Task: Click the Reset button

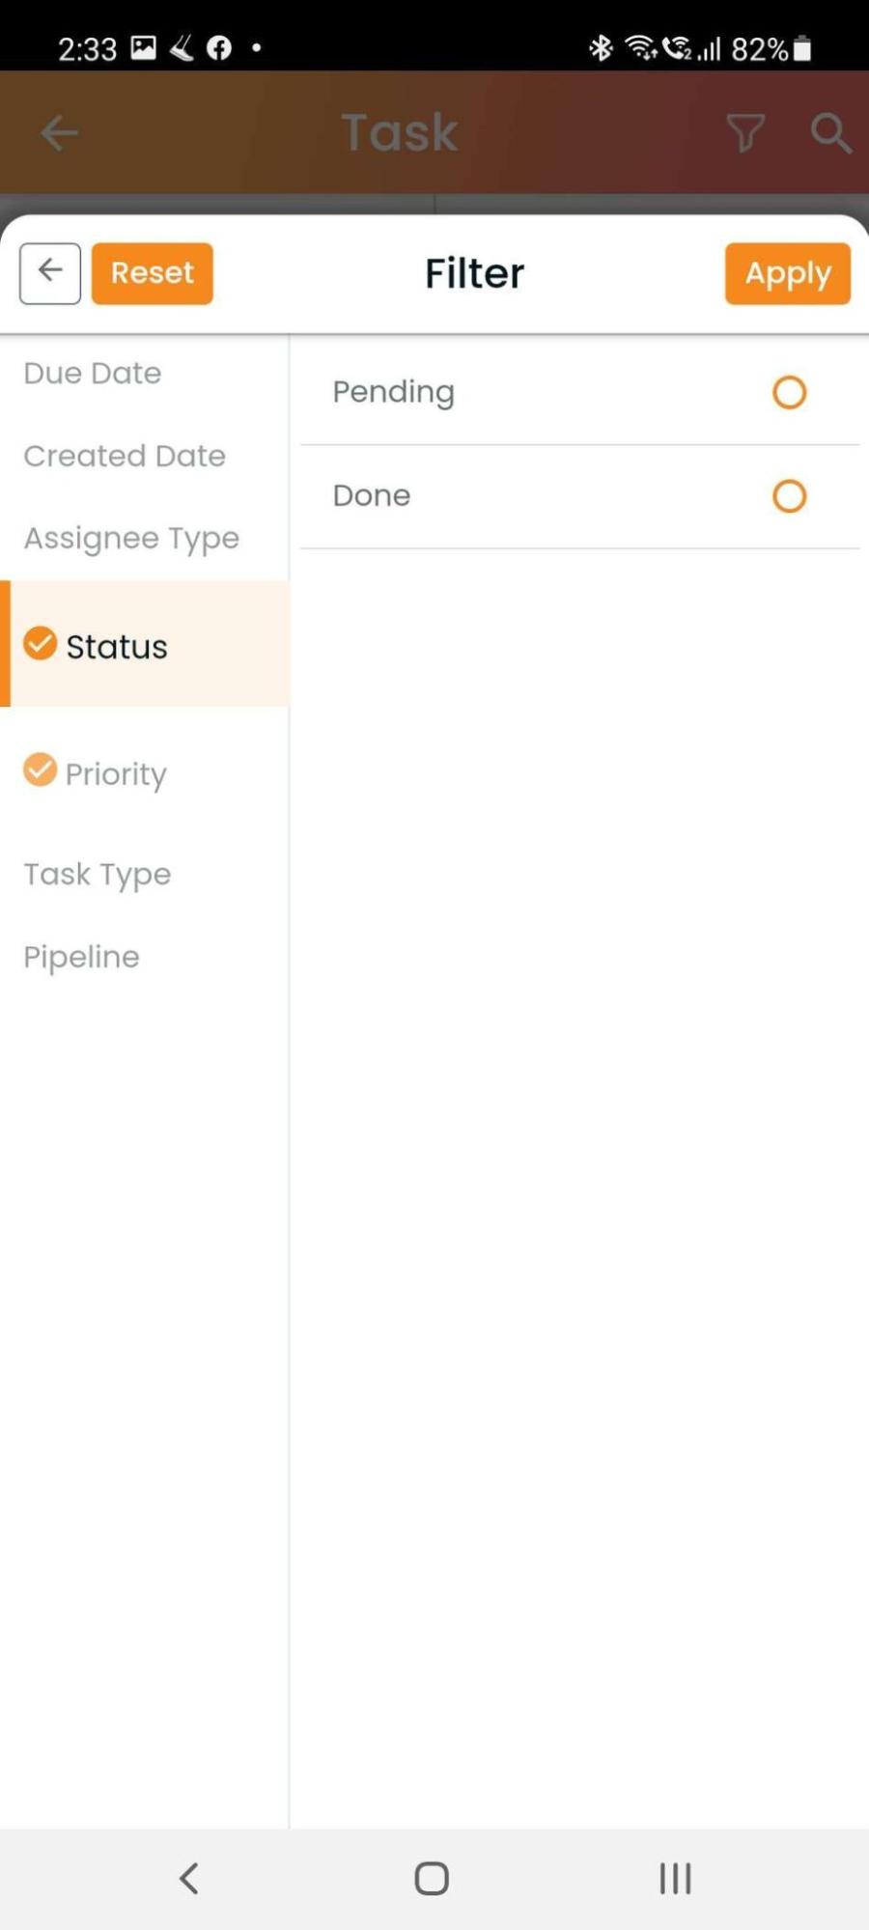Action: [153, 273]
